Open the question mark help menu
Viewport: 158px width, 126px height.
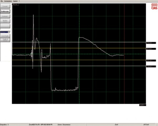coord(19,1)
